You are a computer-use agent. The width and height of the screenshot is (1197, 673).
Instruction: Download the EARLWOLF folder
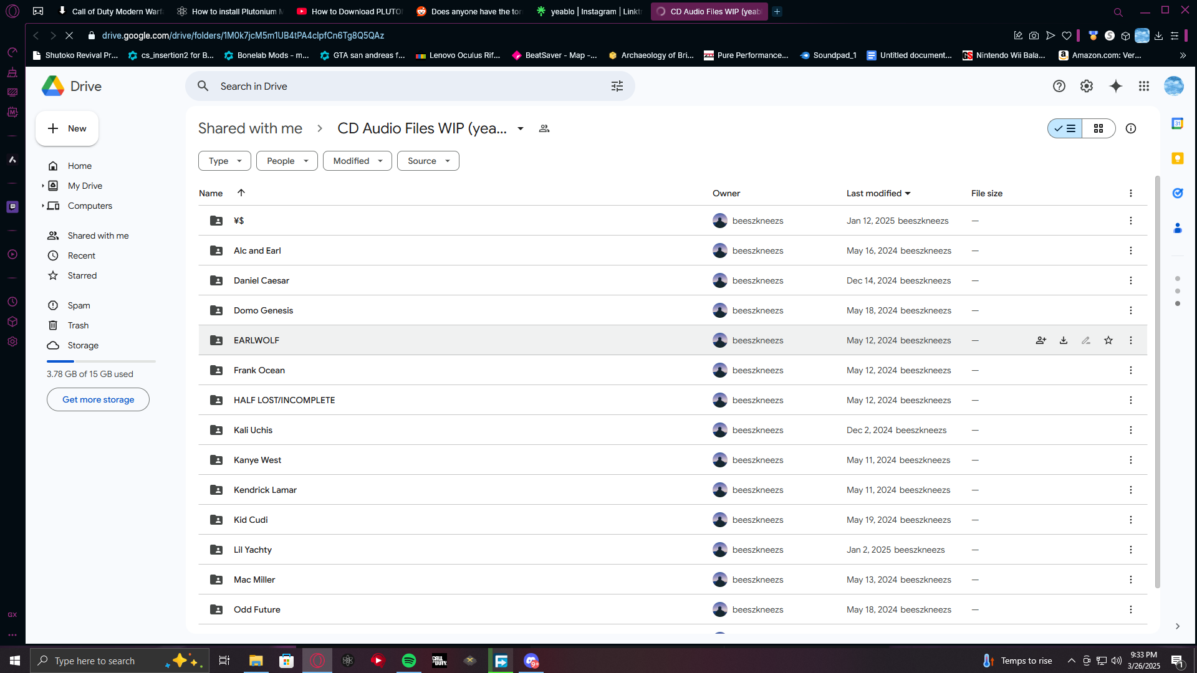tap(1064, 340)
